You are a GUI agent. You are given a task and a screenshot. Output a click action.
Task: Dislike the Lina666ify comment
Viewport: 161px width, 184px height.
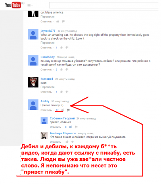(67, 69)
